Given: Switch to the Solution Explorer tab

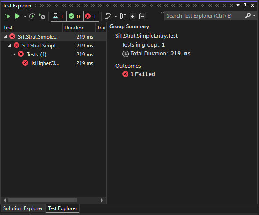Looking at the screenshot, I should (x=23, y=208).
